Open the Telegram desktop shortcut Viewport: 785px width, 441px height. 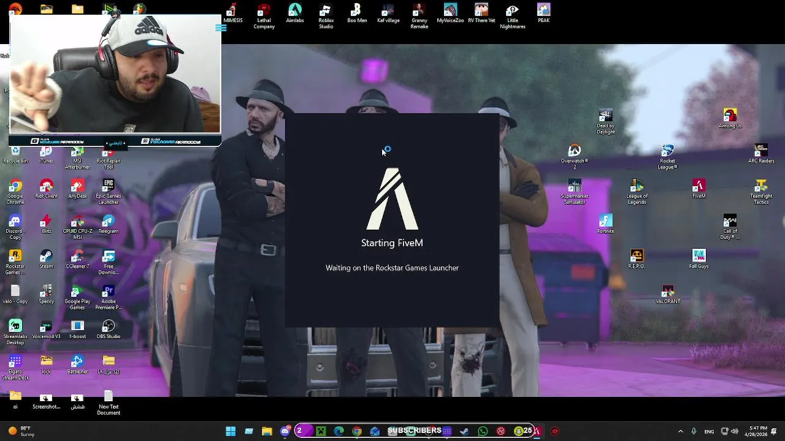pyautogui.click(x=109, y=224)
